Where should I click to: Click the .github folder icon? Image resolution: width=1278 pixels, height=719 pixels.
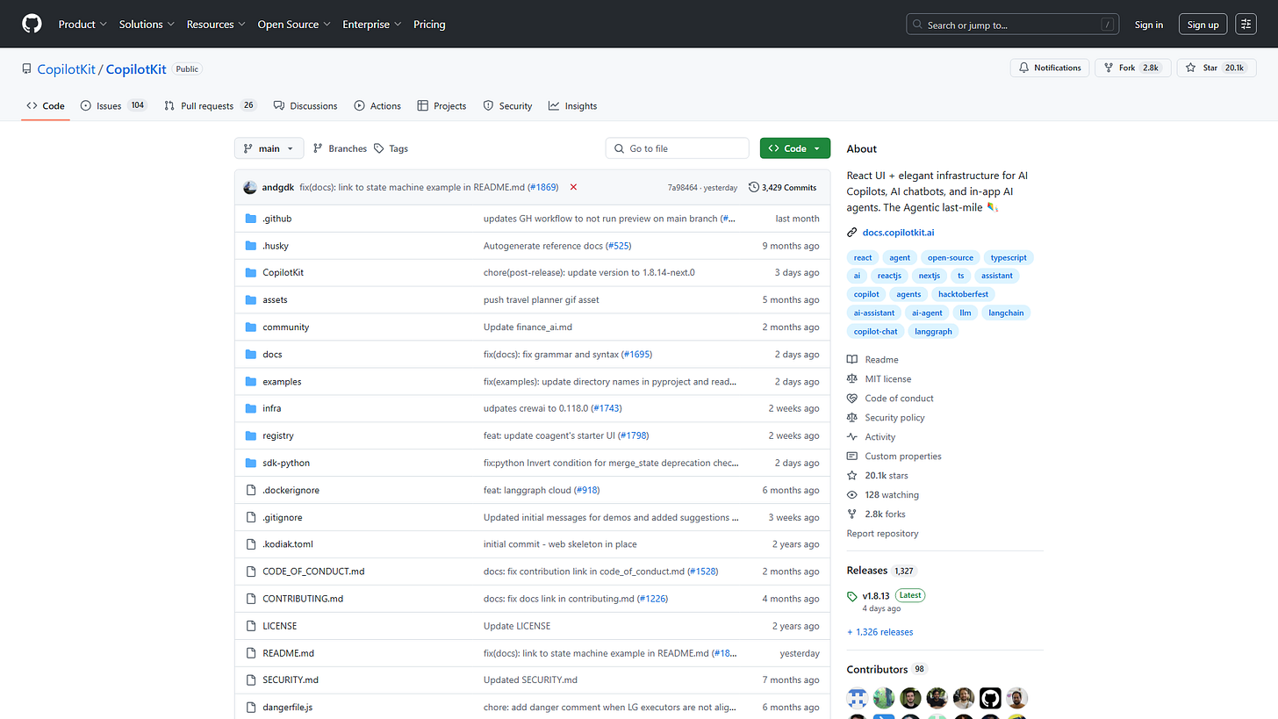tap(251, 219)
